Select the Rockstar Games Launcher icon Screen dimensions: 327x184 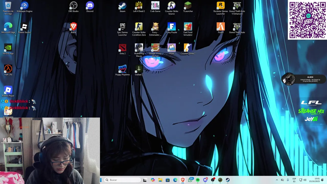221,8
